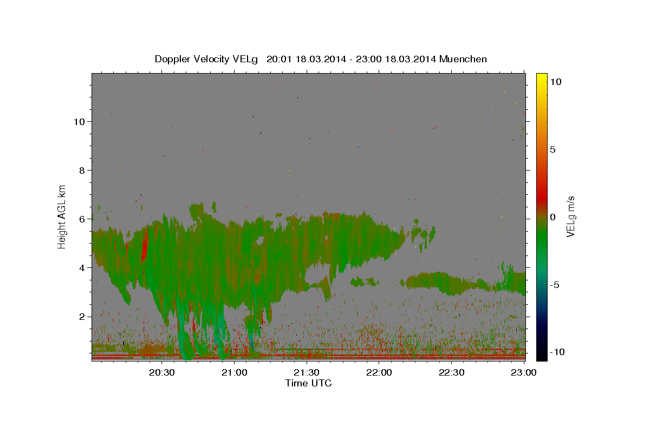
Task: Click the colorbar tick label '0'
Action: pos(554,217)
